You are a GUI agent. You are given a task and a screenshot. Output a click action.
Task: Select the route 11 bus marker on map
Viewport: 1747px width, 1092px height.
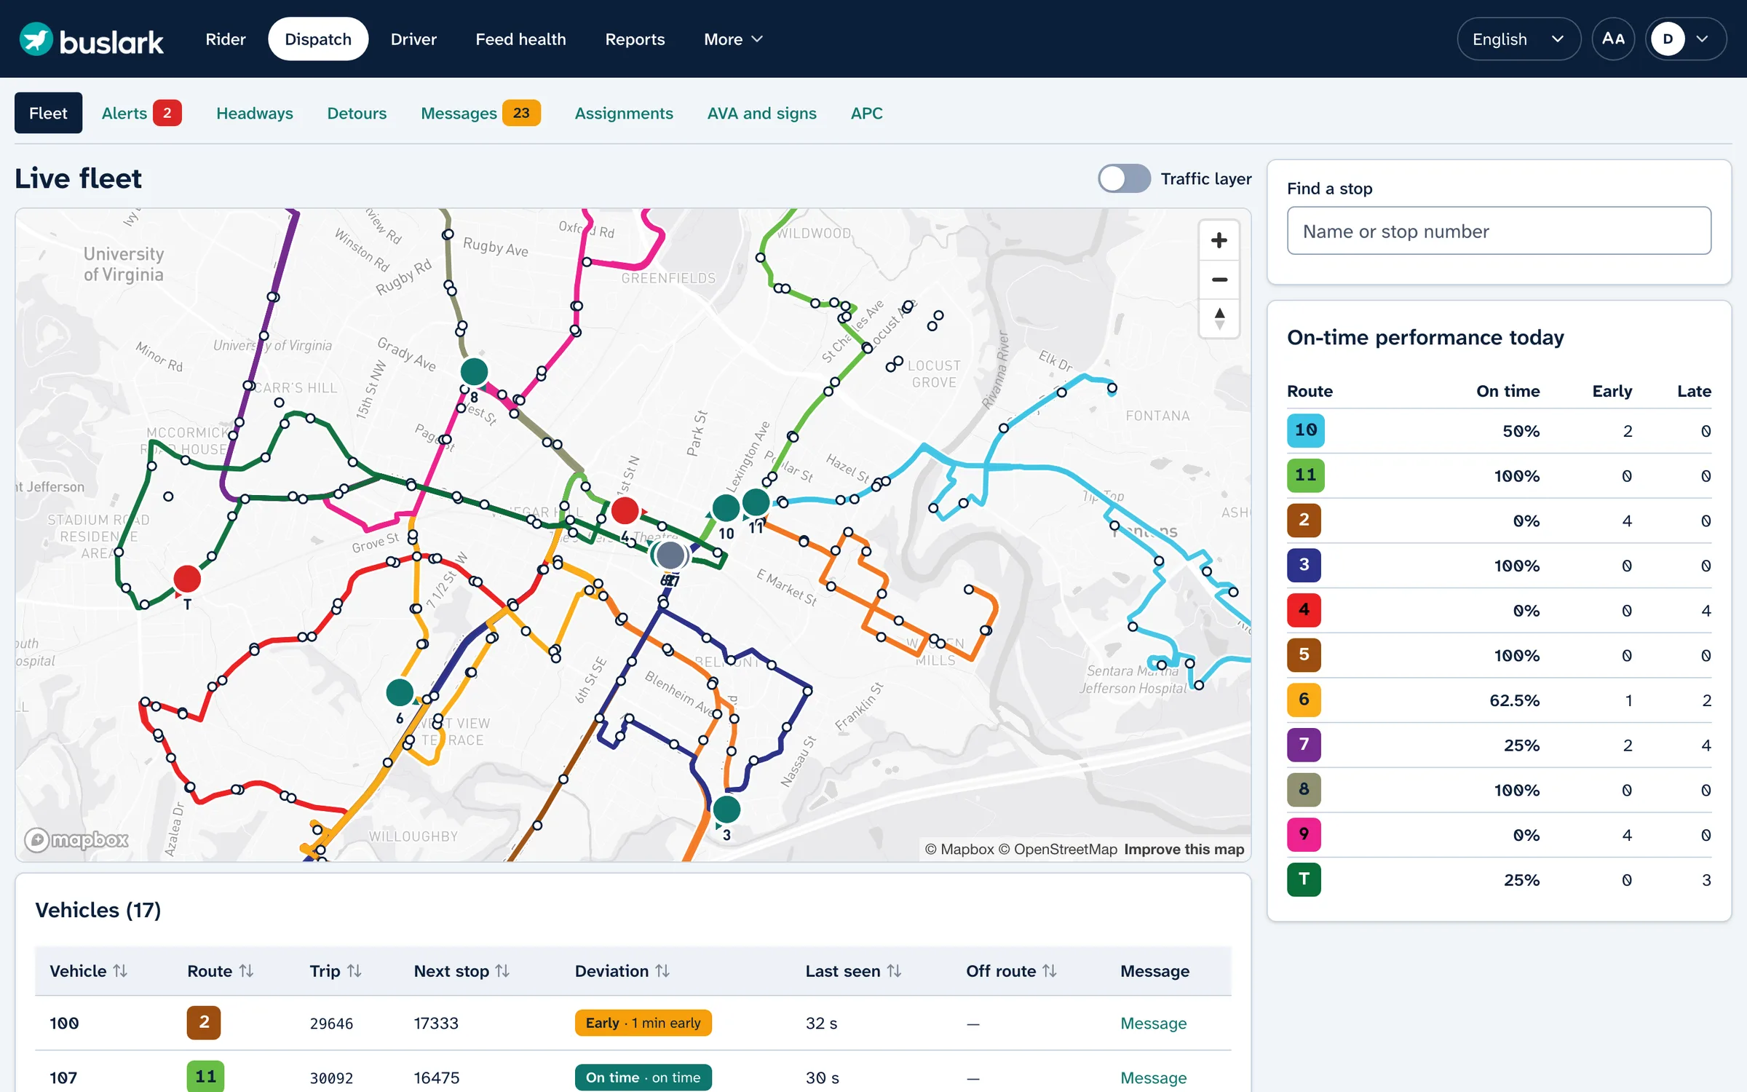[756, 502]
